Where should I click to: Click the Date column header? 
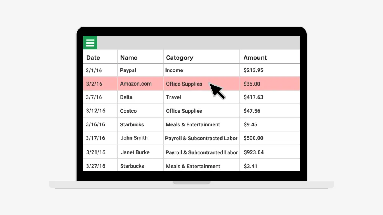coord(93,58)
